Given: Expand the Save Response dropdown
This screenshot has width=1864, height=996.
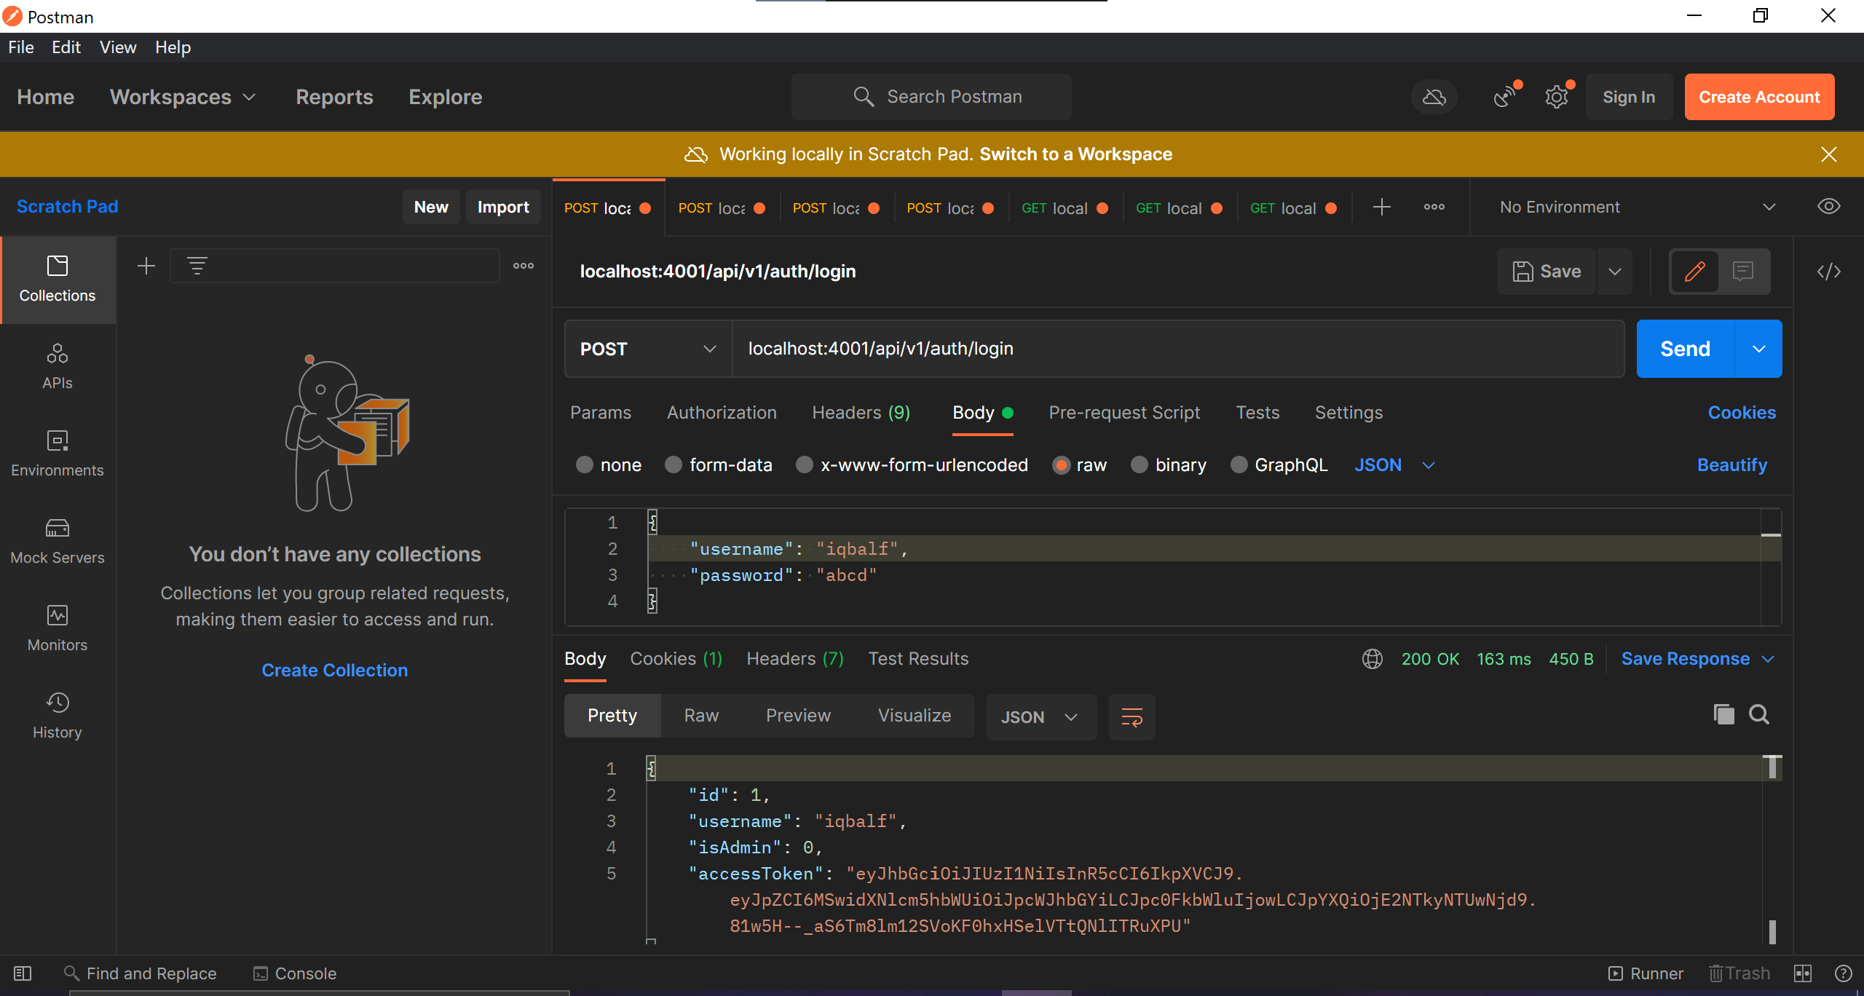Looking at the screenshot, I should pos(1697,659).
